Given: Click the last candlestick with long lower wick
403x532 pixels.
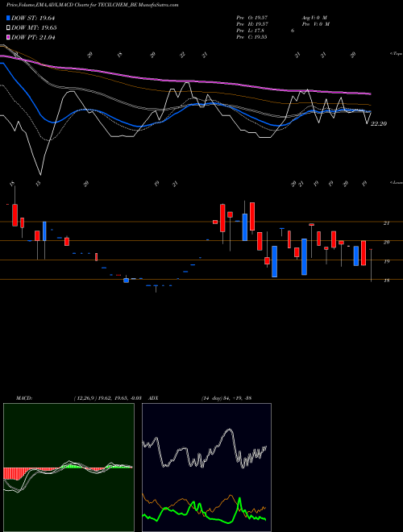Looking at the screenshot, I should pos(371,265).
